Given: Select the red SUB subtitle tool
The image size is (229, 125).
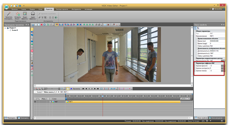Looking at the screenshot, I should point(32,51).
